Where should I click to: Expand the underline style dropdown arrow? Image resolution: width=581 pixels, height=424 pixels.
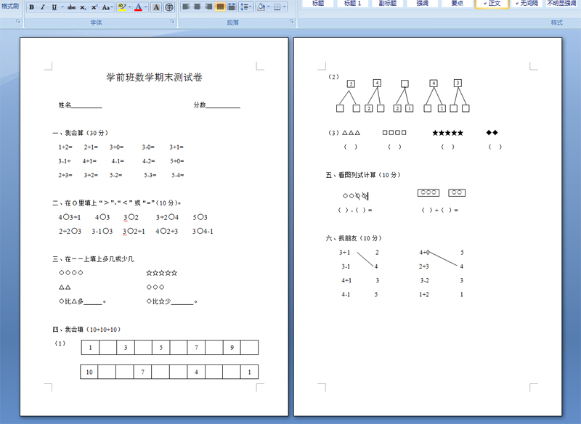pos(62,7)
